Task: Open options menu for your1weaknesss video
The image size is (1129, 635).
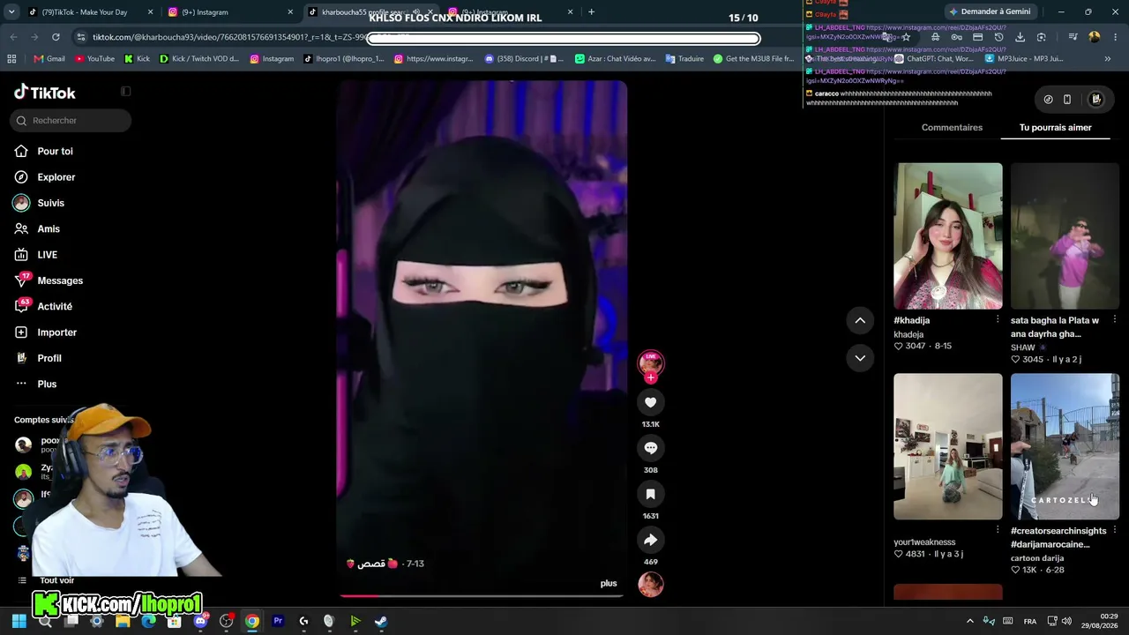Action: point(998,530)
